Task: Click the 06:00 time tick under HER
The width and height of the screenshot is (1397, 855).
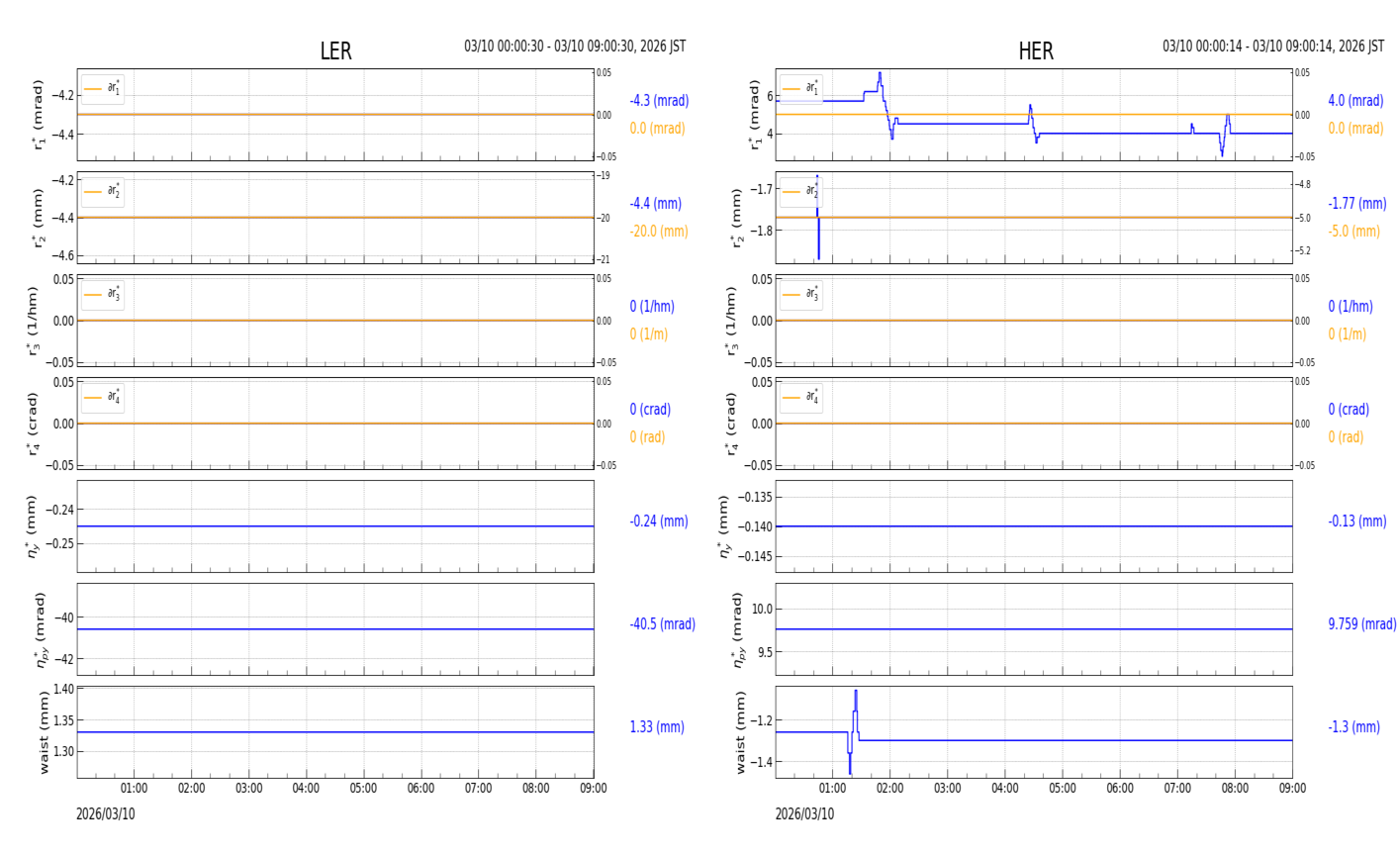Action: coord(1120,789)
